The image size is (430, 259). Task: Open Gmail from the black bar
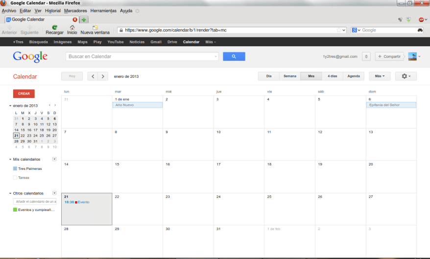click(156, 42)
